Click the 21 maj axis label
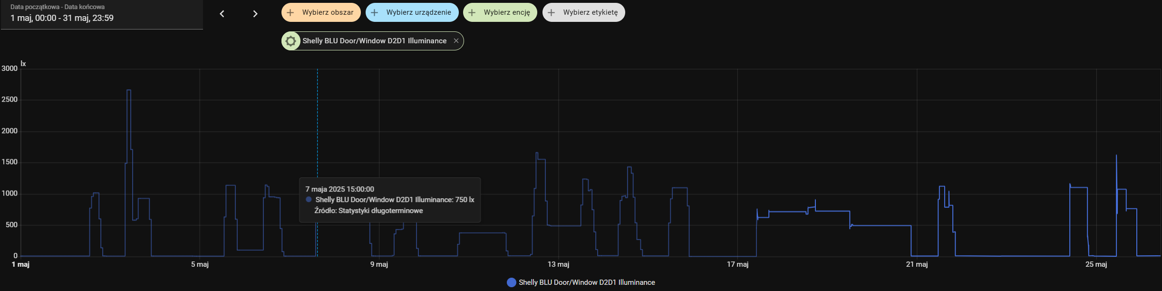Screen dimensions: 1162x291 click(x=917, y=264)
